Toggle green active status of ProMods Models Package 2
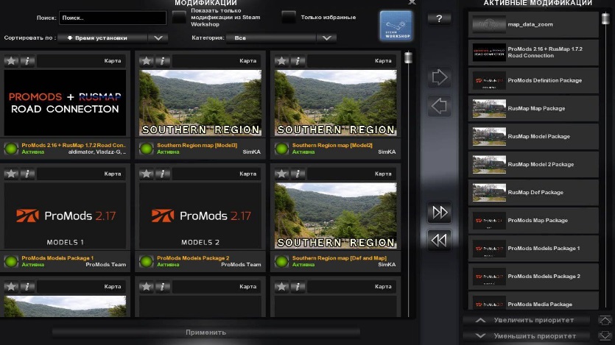The height and width of the screenshot is (345, 615). 145,261
